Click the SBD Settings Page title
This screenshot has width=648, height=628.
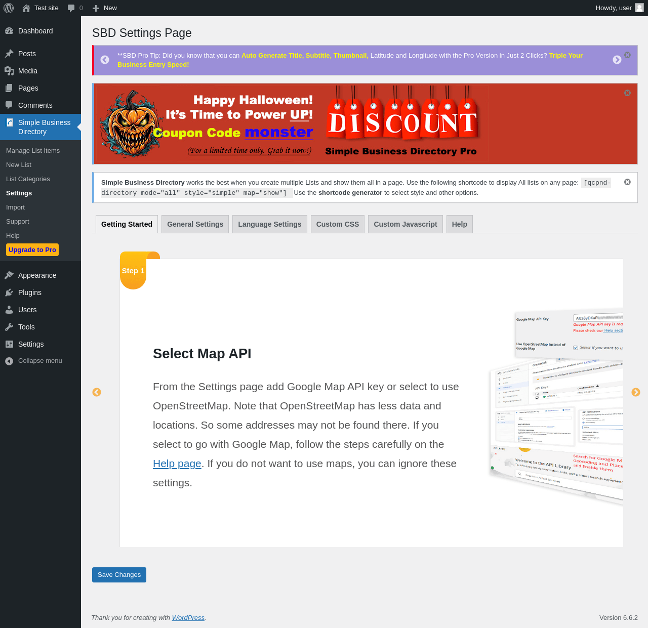[142, 33]
